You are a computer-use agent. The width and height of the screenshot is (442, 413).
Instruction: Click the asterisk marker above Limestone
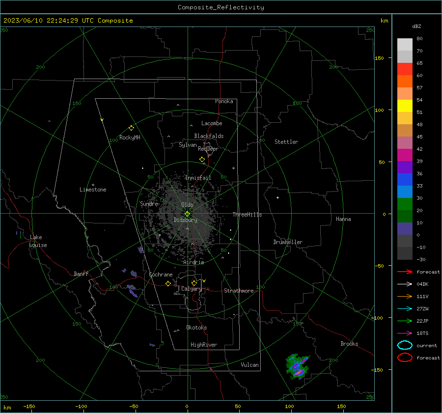tap(93, 185)
